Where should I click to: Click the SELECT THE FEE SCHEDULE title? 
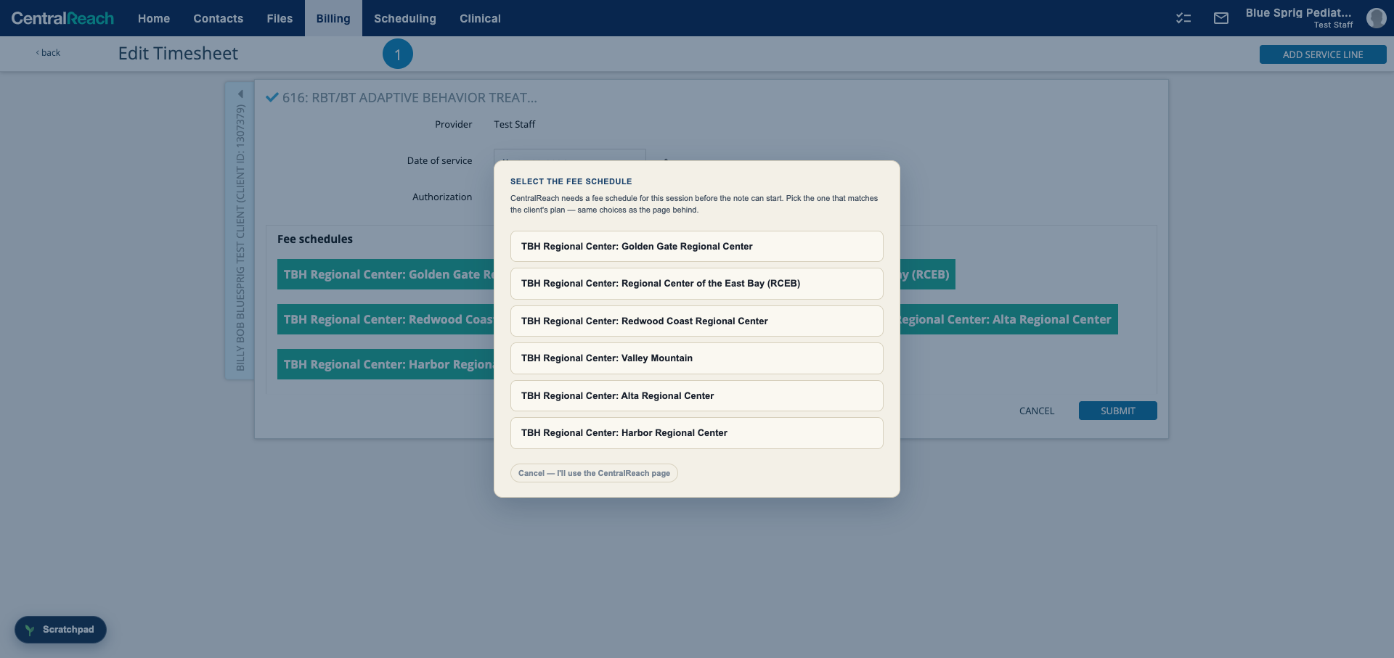(571, 181)
